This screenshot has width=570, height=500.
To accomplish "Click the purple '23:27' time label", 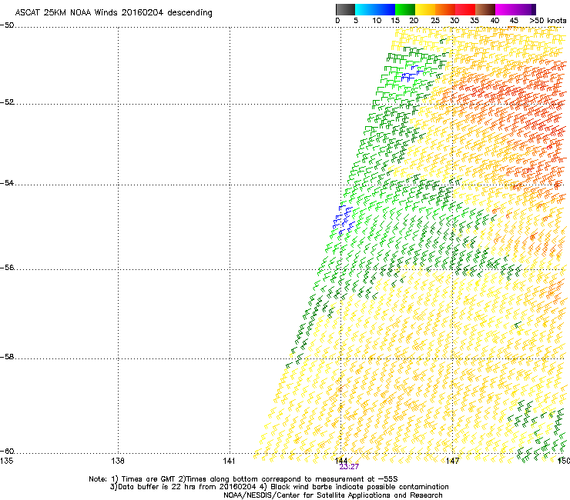I will (x=349, y=467).
